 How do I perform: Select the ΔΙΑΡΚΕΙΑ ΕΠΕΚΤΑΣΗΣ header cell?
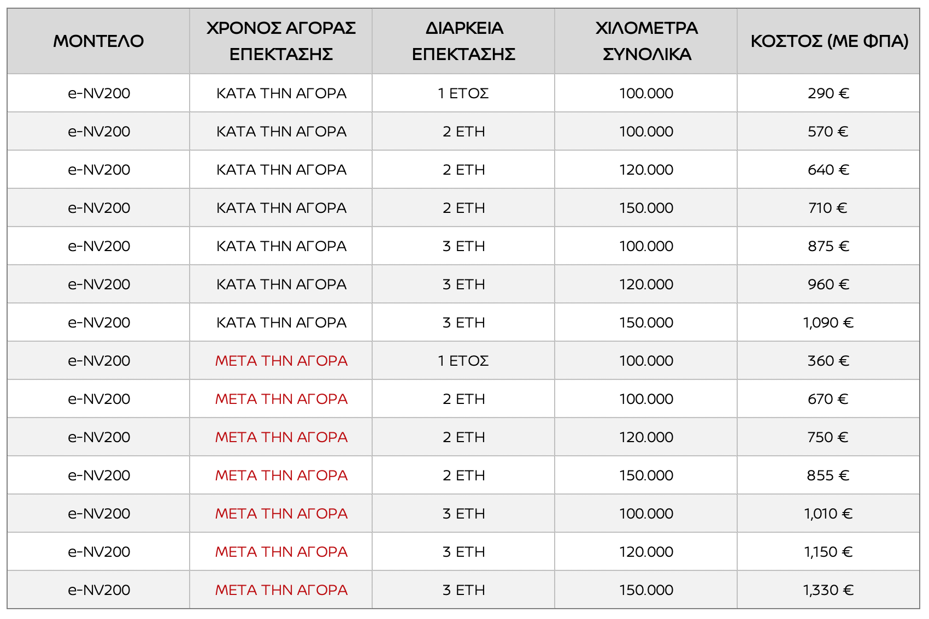pyautogui.click(x=463, y=41)
